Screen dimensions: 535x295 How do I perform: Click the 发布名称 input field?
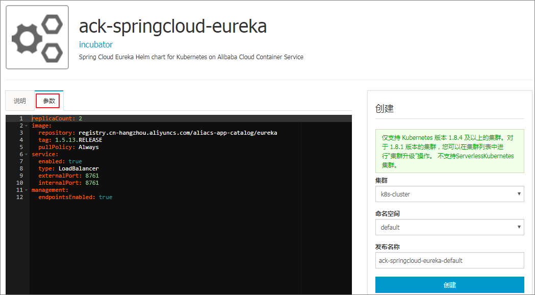click(x=450, y=260)
